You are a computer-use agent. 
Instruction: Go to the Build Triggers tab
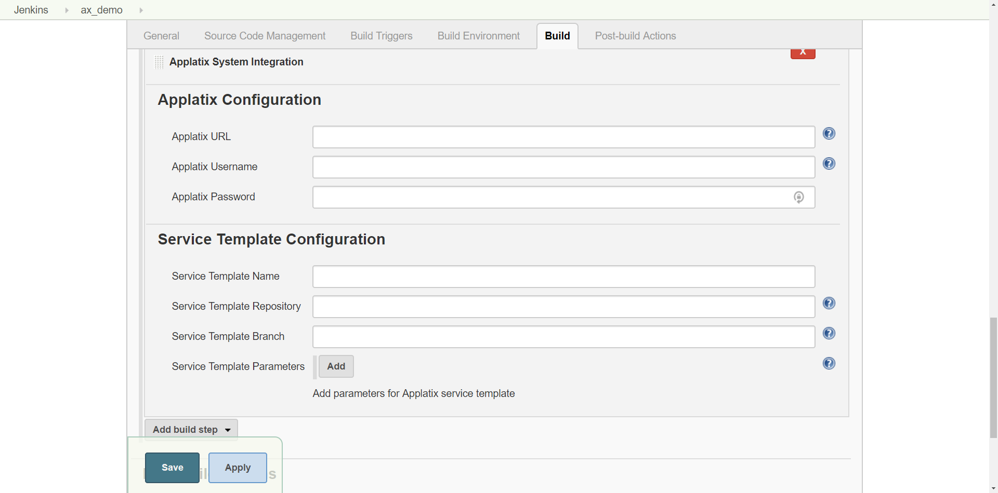coord(382,36)
